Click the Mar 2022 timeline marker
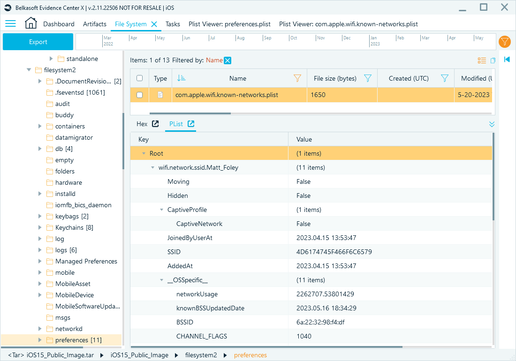This screenshot has height=361, width=516. point(108,41)
